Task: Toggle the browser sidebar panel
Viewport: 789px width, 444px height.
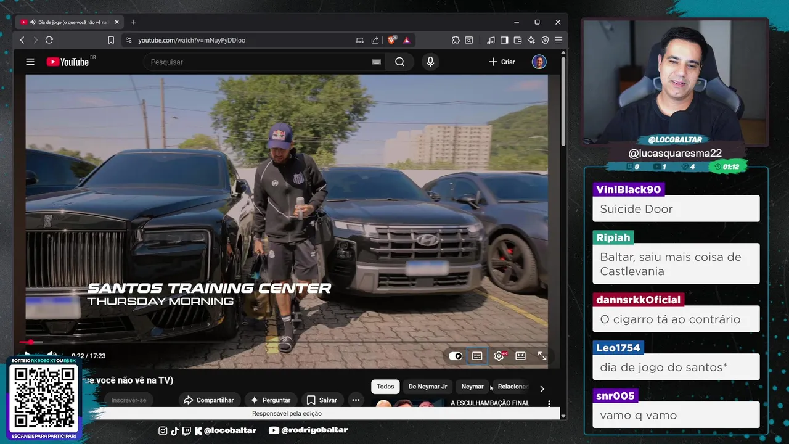Action: pos(504,40)
